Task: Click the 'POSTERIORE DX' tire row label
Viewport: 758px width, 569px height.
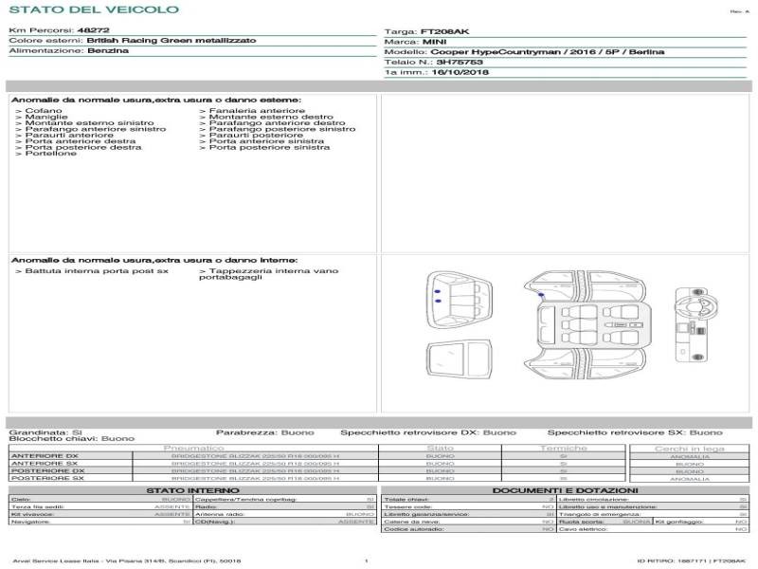Action: click(47, 470)
